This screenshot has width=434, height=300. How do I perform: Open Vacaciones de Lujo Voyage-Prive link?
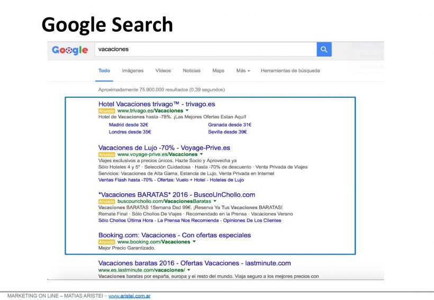[164, 148]
